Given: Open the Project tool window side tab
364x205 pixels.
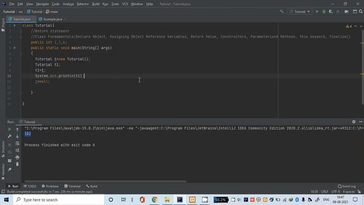Looking at the screenshot, I should (x=3, y=24).
